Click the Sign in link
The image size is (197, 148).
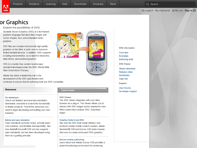[188, 11]
